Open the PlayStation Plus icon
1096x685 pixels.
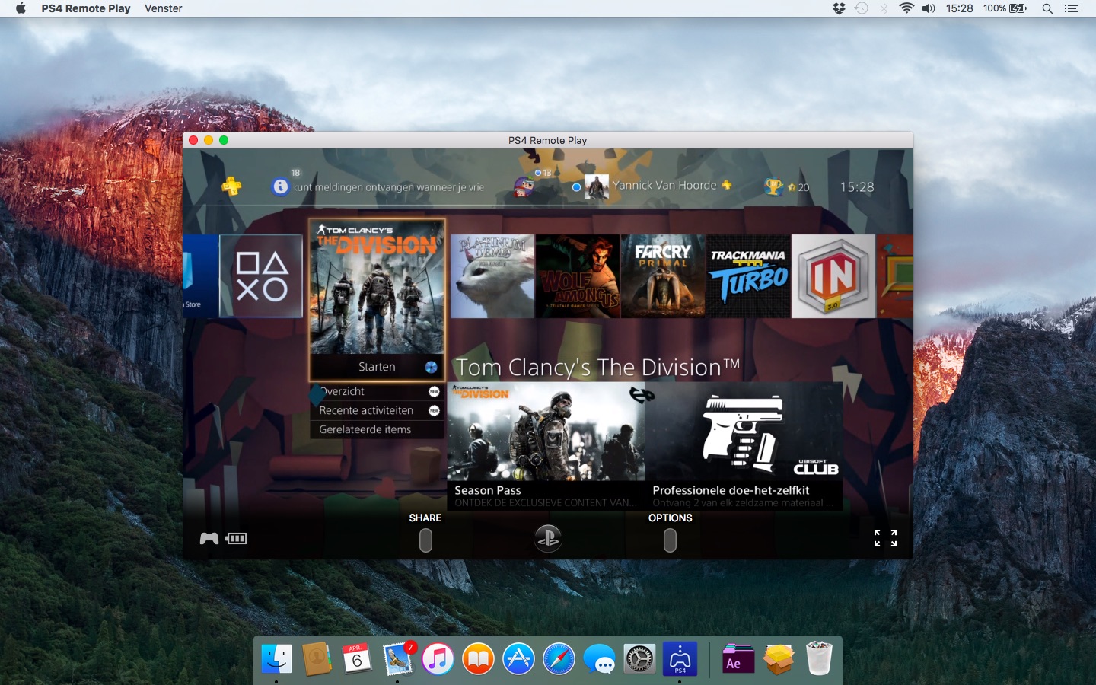(231, 186)
